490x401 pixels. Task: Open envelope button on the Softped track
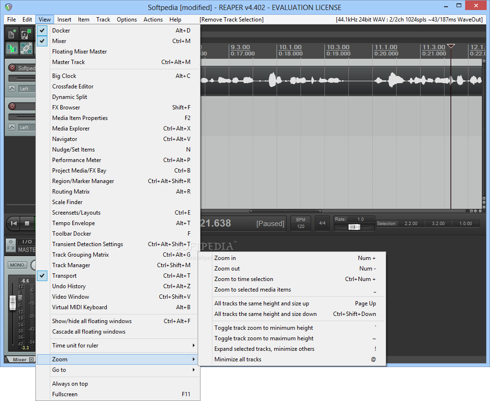tap(11, 88)
